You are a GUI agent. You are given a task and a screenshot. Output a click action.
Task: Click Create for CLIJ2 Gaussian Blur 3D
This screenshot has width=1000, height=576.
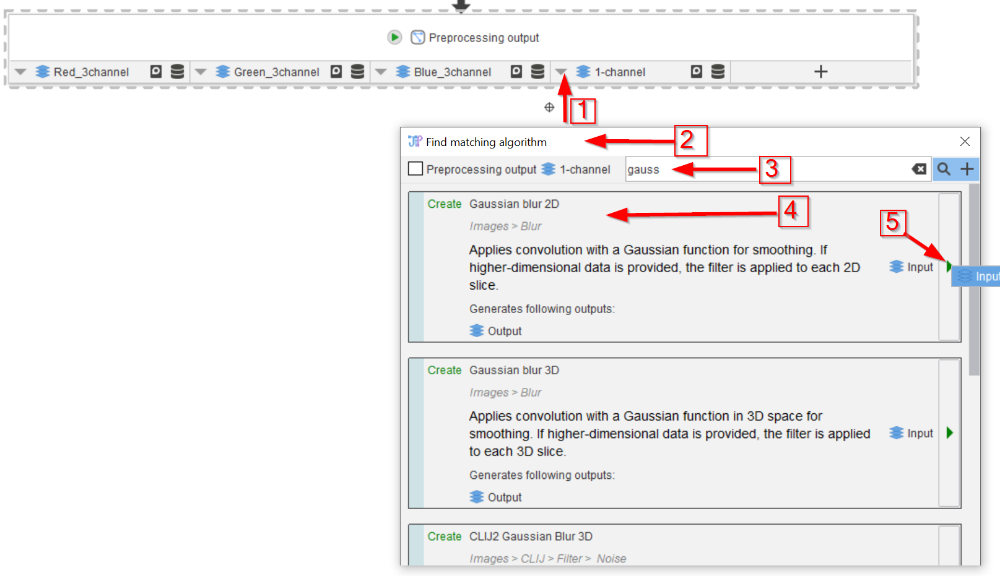pos(444,536)
